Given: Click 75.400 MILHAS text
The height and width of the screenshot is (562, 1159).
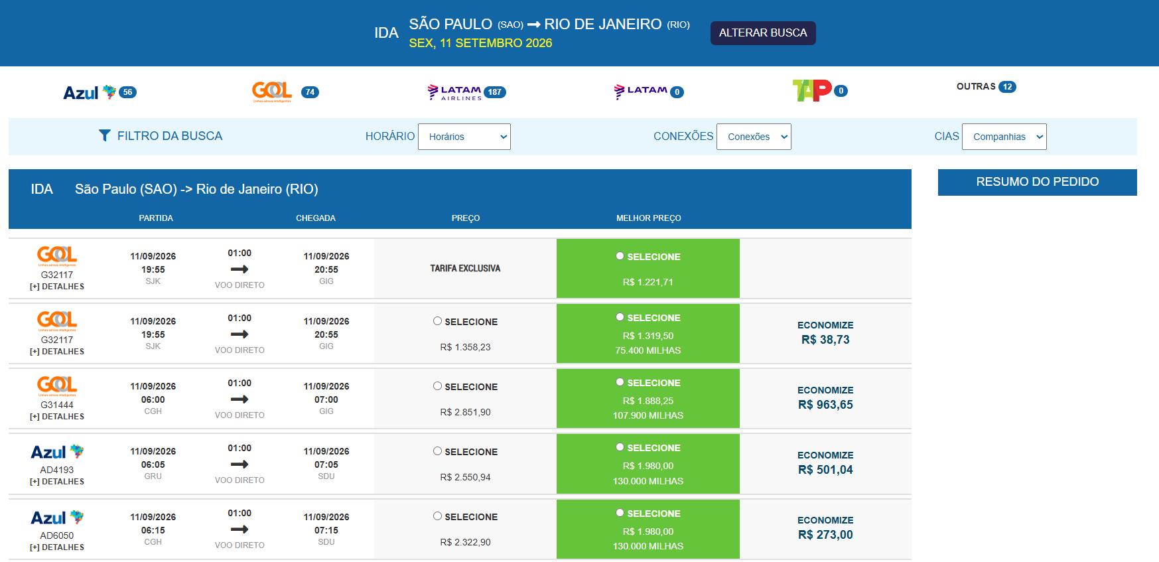Looking at the screenshot, I should 648,350.
